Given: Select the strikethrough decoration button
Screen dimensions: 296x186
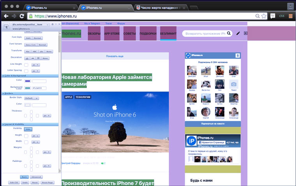Looking at the screenshot, I should click(33, 58).
